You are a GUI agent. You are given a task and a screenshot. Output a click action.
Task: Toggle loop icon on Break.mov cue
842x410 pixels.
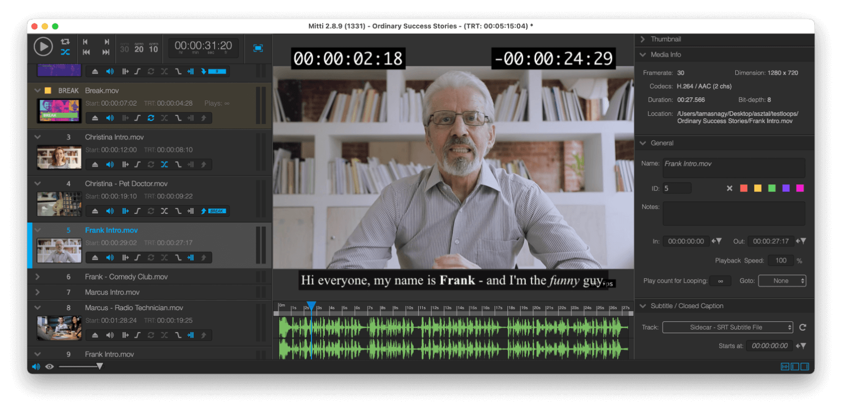[x=151, y=118]
